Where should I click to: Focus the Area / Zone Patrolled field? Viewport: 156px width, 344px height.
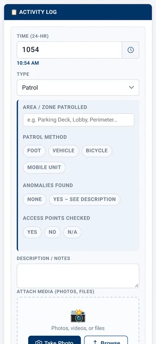(78, 120)
